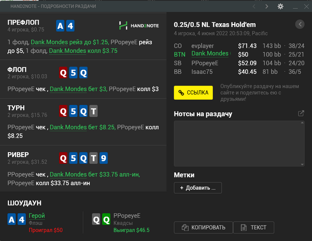Click blue 5 card on river row

pos(73,158)
